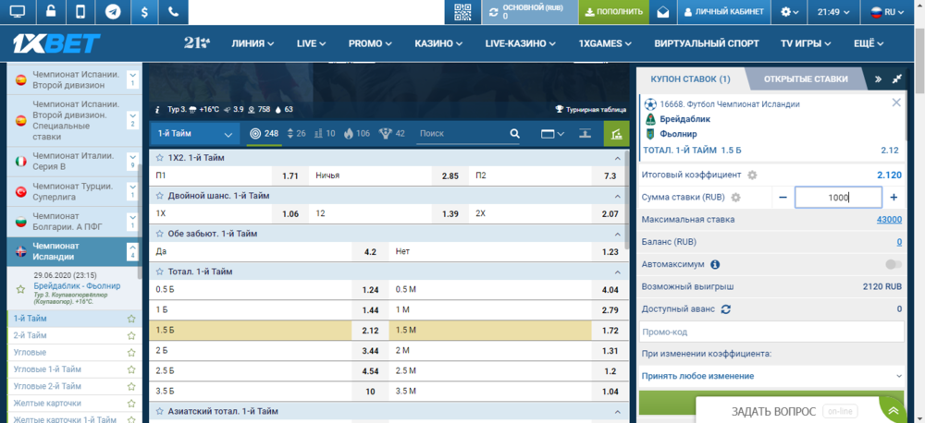Viewport: 925px width, 423px height.
Task: Switch to the ОТКРЫТЫЕ СТАВКИ tab
Action: click(x=806, y=79)
